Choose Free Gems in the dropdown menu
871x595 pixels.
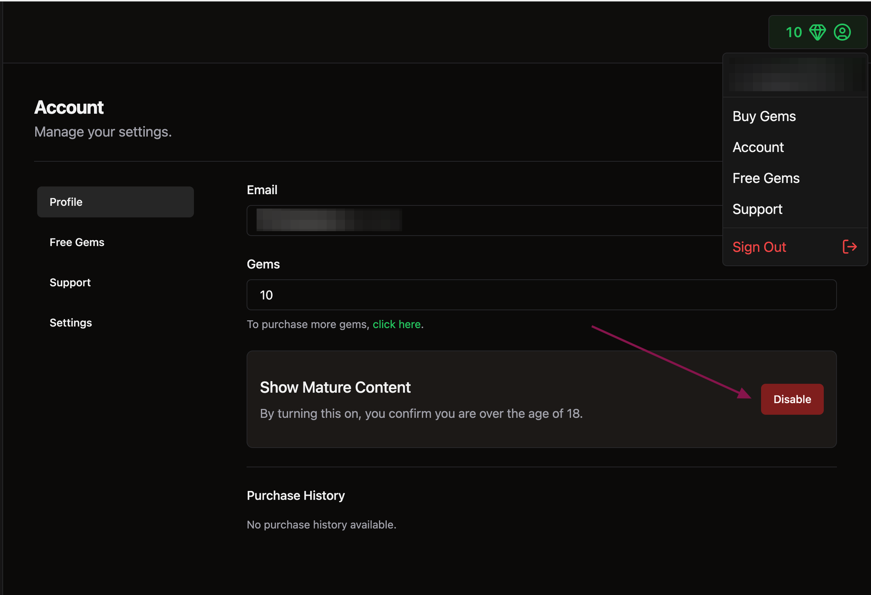click(766, 178)
